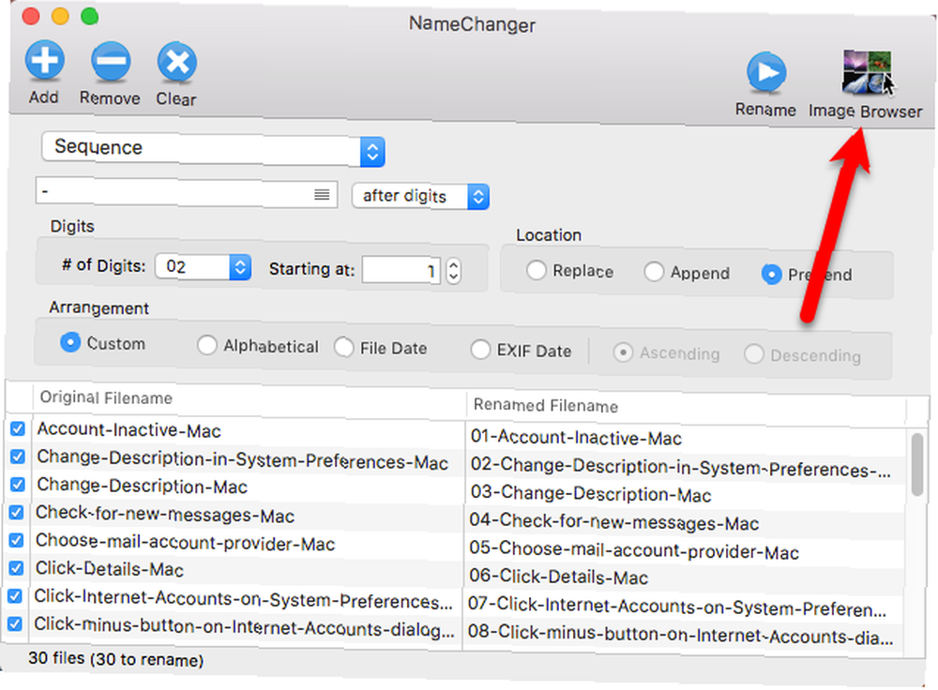Uncheck Click-Internet-Accounts-on-System-Preferences file
938x690 pixels.
click(16, 596)
